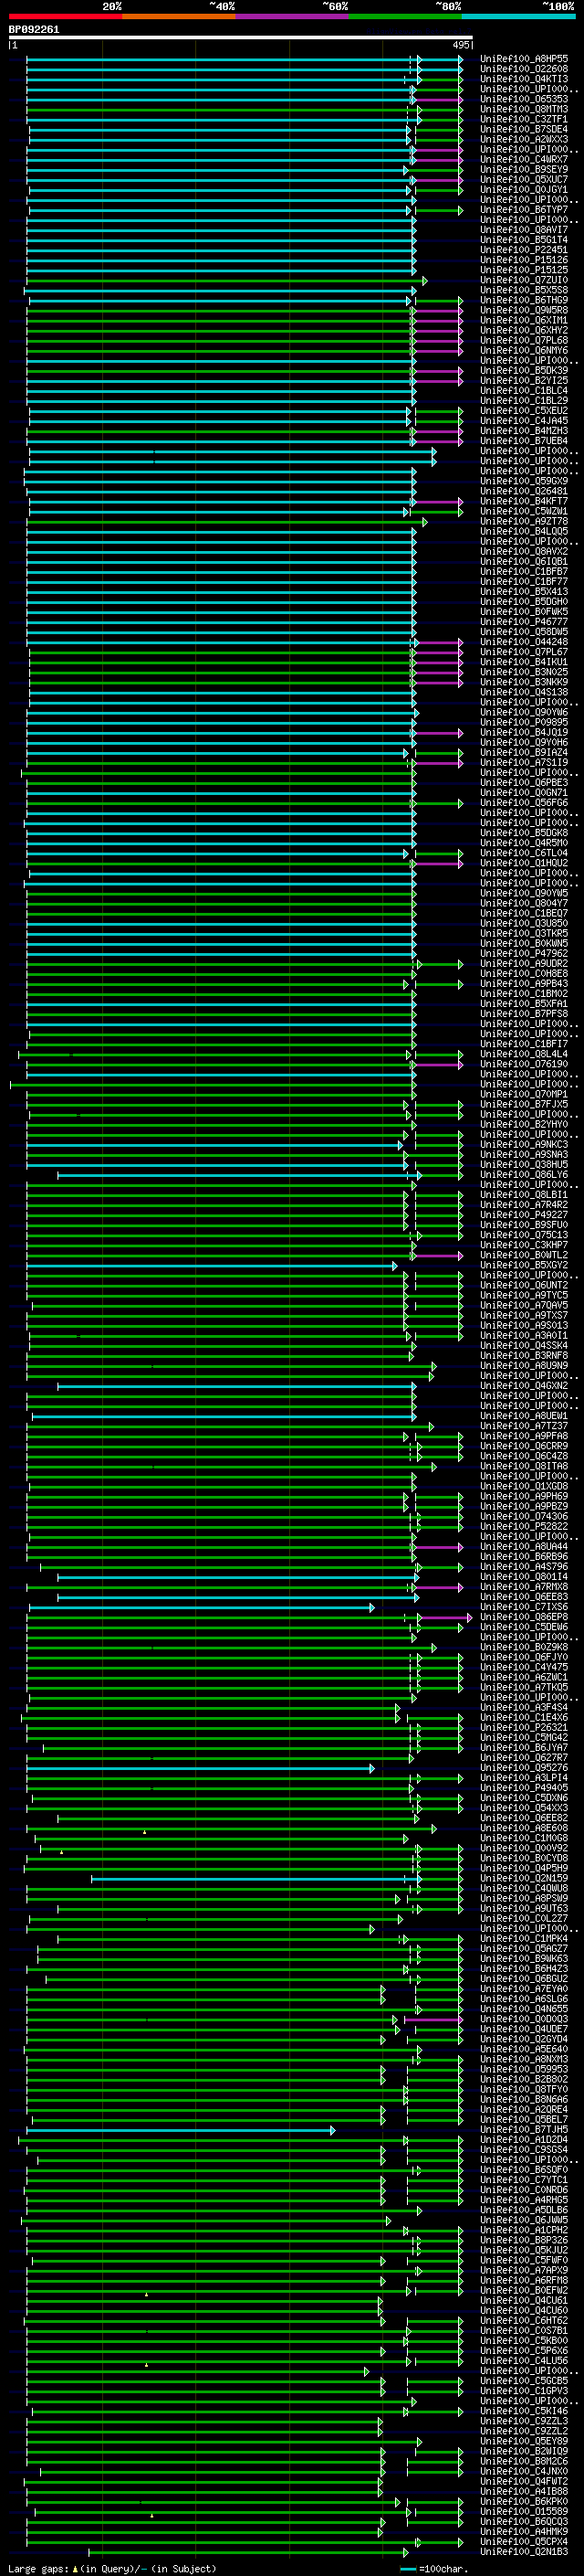Open hit UniRef100_Q4KTI3
The image size is (584, 2576).
[524, 79]
